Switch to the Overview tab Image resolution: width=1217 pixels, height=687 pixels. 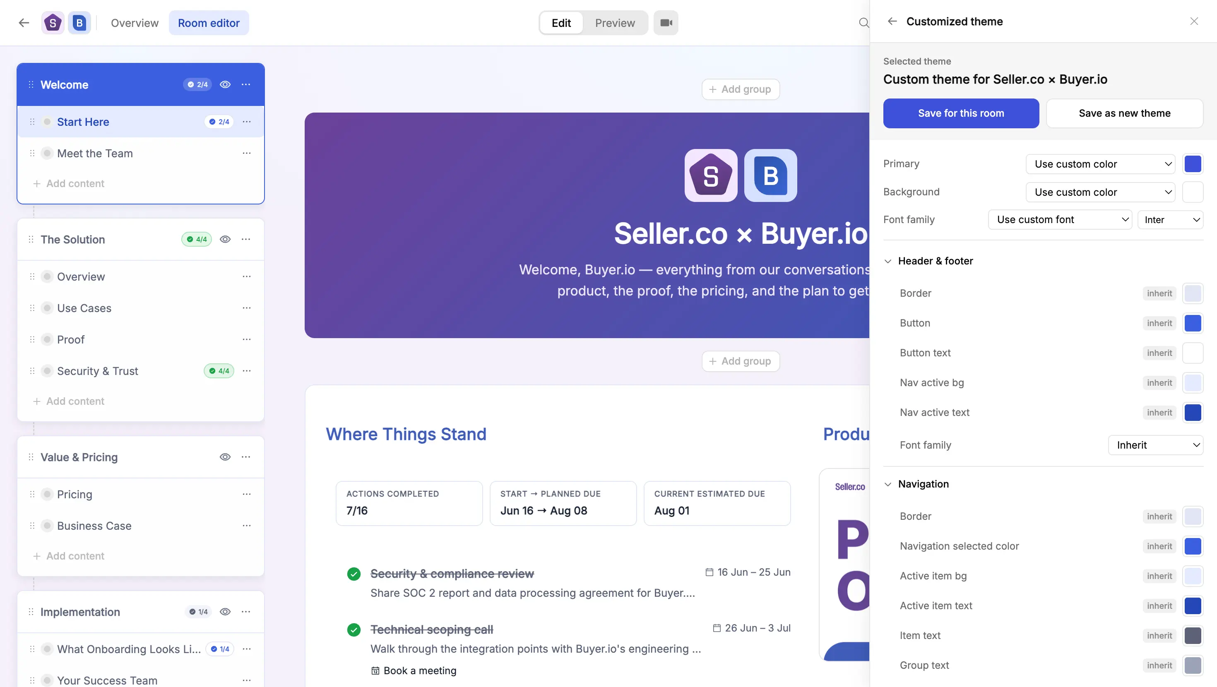click(x=135, y=23)
